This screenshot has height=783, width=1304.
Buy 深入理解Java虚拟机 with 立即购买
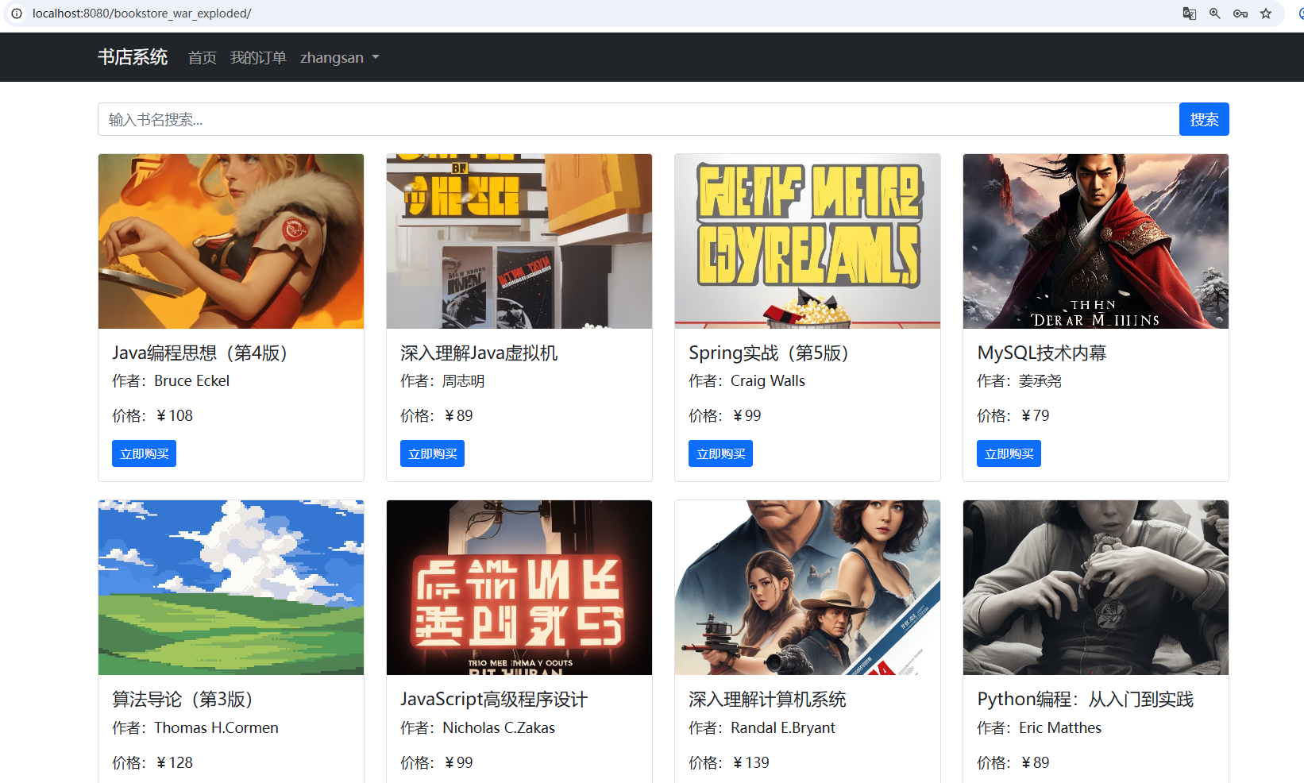pyautogui.click(x=432, y=453)
